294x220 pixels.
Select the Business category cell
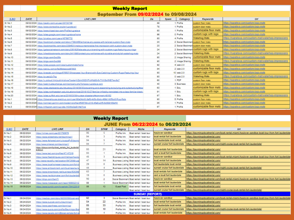pyautogui.click(x=184, y=84)
